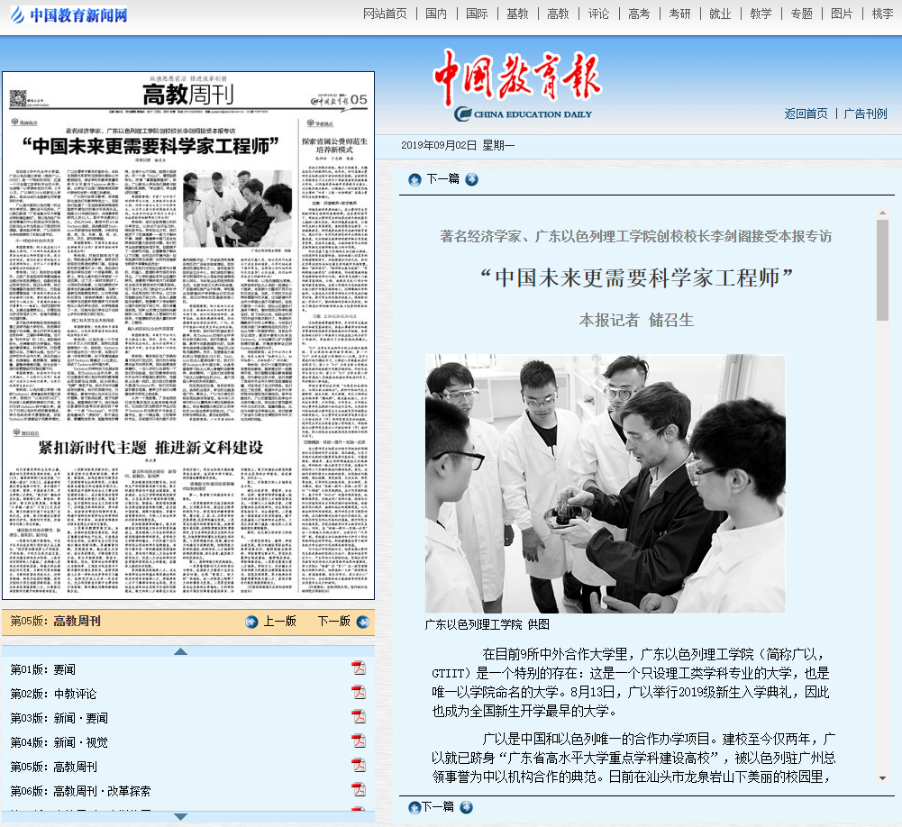Open PDF for 第04版 新闻·视觉

(x=358, y=741)
